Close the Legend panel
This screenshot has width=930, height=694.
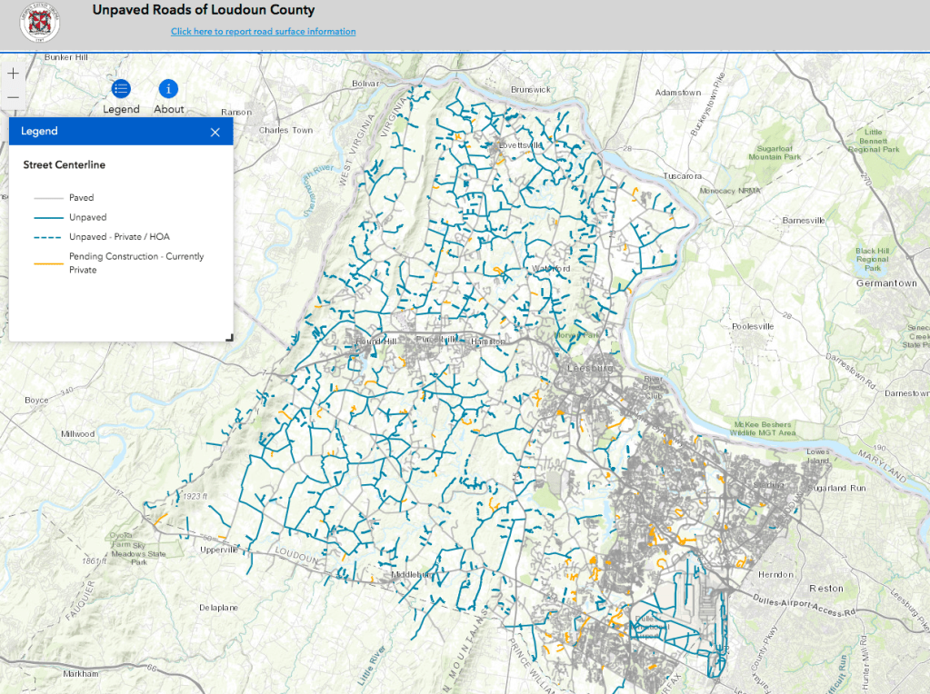215,132
